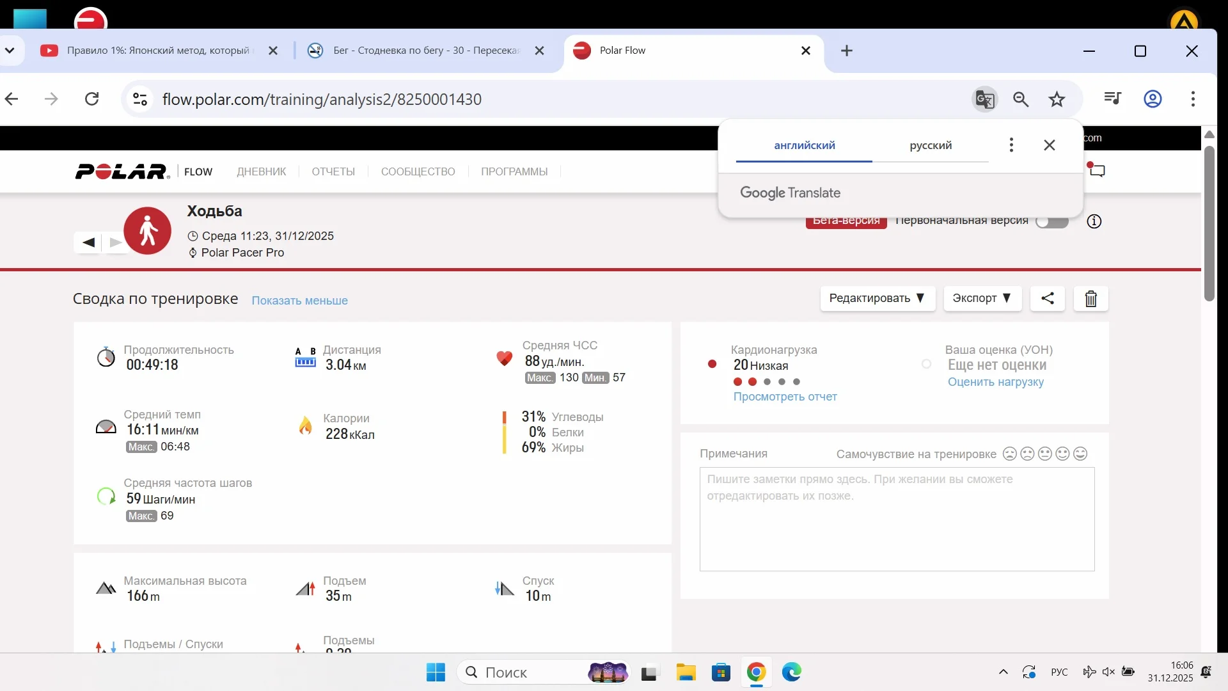This screenshot has width=1228, height=691.
Task: Open translate options three-dot menu
Action: coord(1011,145)
